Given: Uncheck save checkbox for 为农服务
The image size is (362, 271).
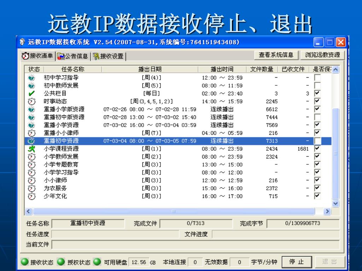Looking at the screenshot, I should tap(317, 188).
